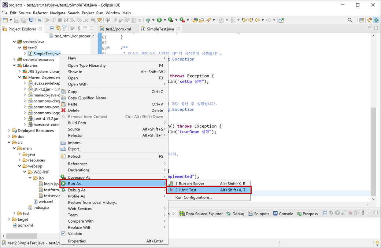The image size is (381, 248).
Task: Click the Pin Editor toolbar icon
Action: (x=281, y=20)
